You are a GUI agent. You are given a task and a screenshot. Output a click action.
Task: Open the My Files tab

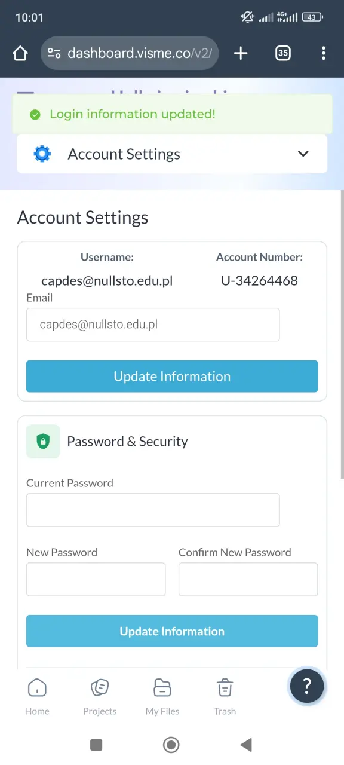[x=162, y=697]
